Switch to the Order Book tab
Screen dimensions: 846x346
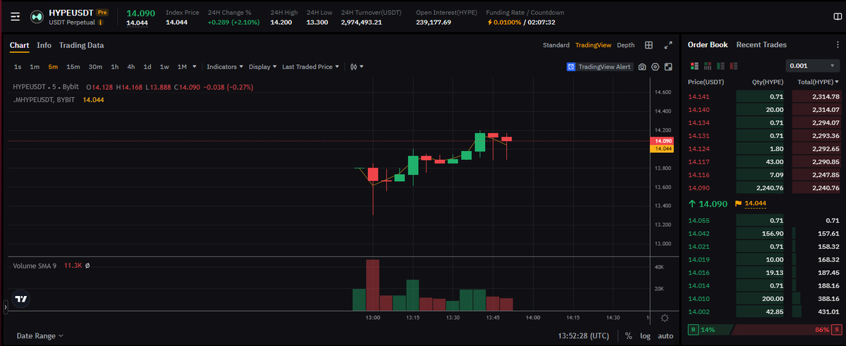point(708,45)
